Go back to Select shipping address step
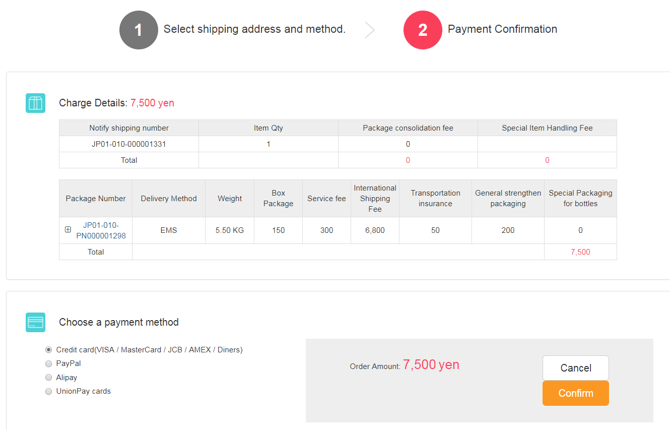 [x=254, y=29]
